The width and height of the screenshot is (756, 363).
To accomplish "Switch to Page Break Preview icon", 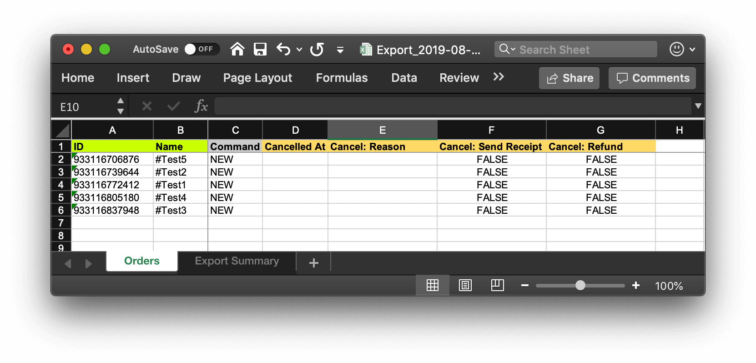I will [498, 286].
